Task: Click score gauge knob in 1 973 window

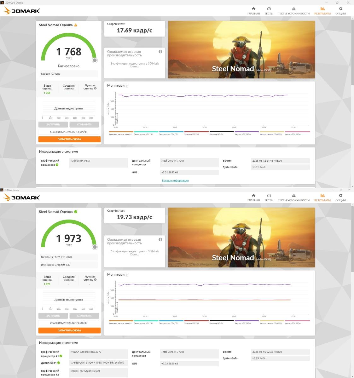Action: point(95,247)
